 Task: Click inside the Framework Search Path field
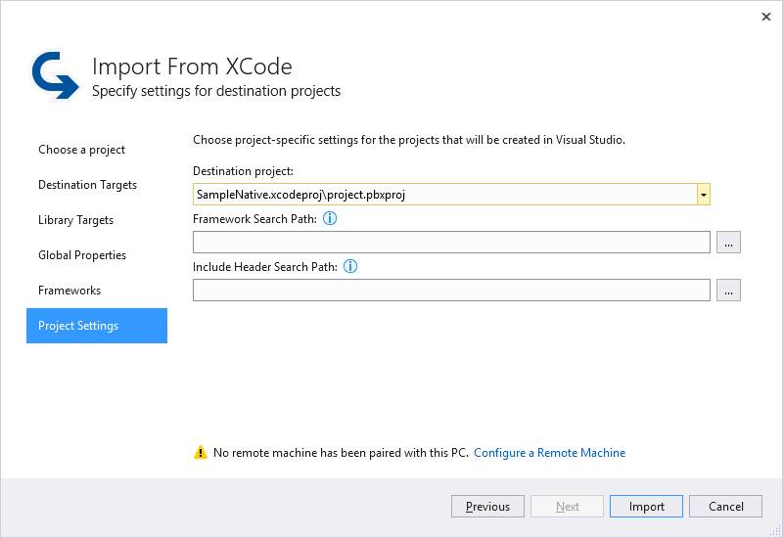[451, 242]
